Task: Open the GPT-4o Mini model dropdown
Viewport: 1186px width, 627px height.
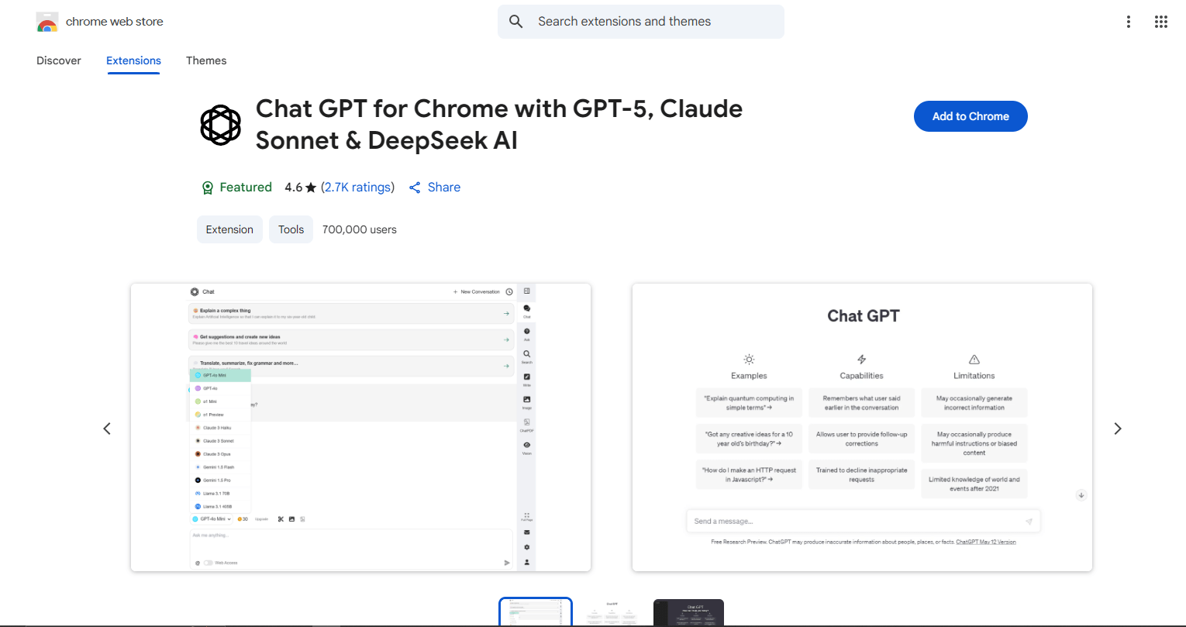Action: (211, 518)
